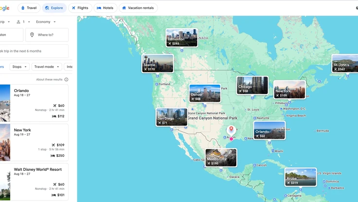This screenshot has height=202, width=358.
Task: Open the Travel mode filter dropdown
Action: pyautogui.click(x=47, y=67)
